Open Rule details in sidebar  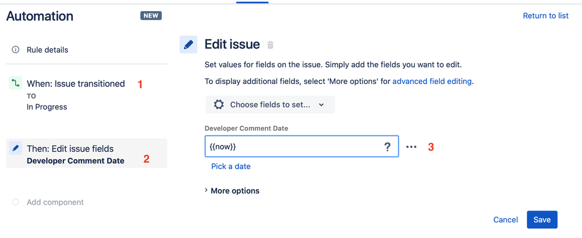click(x=47, y=50)
